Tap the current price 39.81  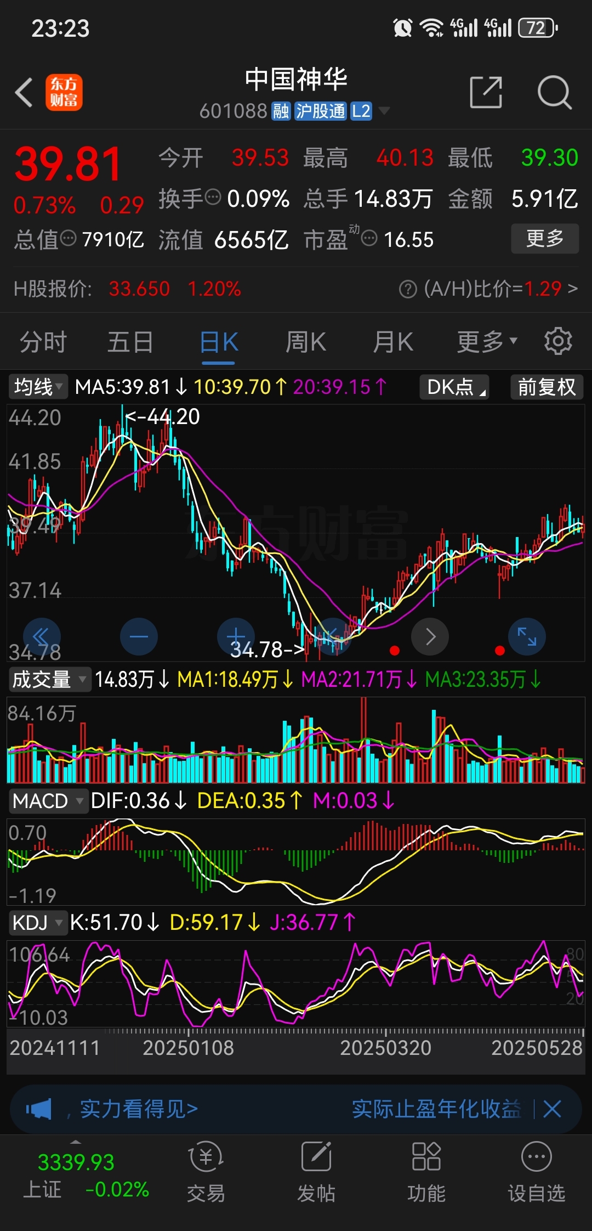pos(68,164)
